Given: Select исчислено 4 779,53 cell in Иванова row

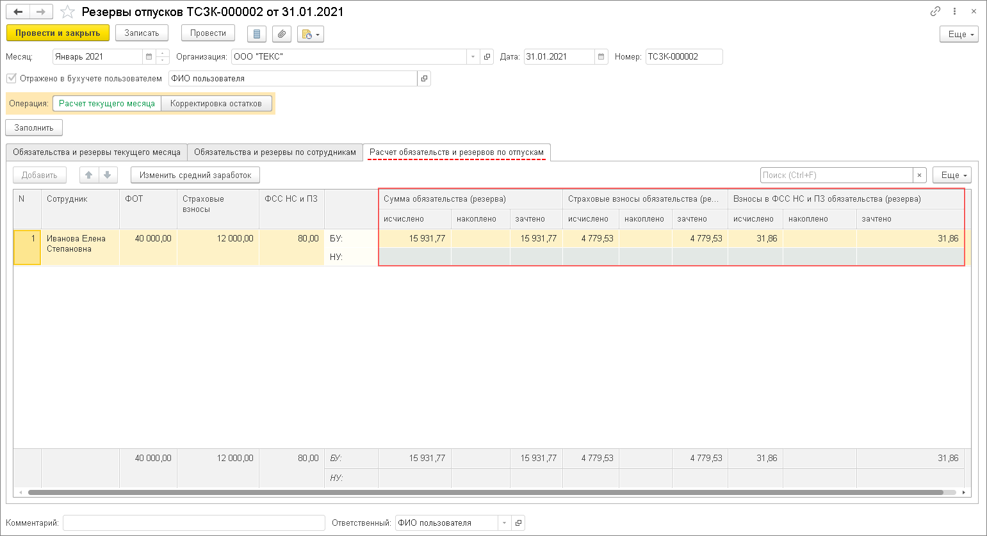Looking at the screenshot, I should coord(591,239).
